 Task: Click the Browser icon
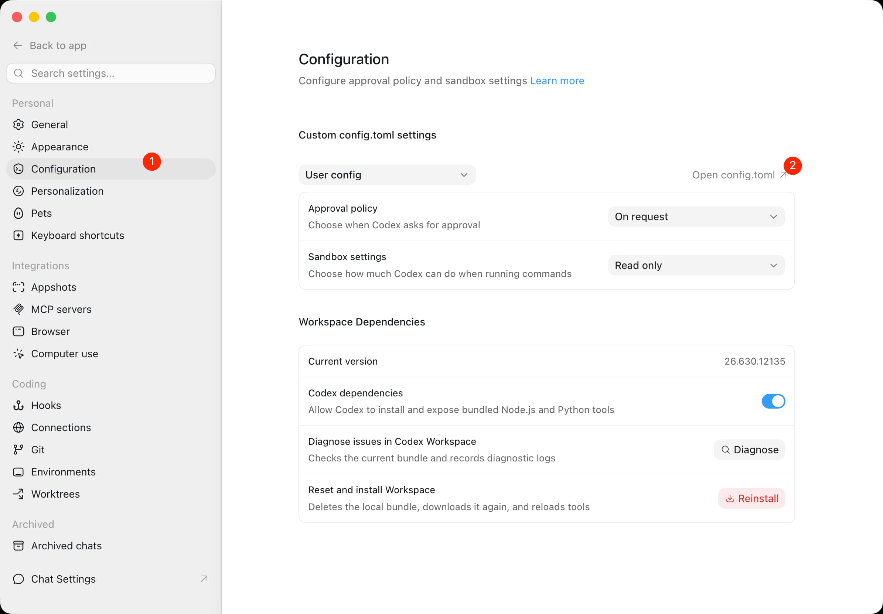point(18,331)
